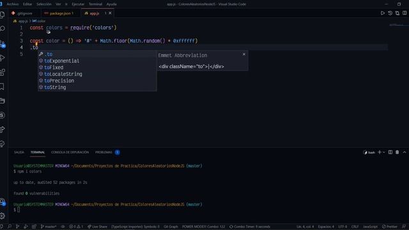Change JavaScript language mode in status bar
This screenshot has height=230, width=409.
[370, 227]
